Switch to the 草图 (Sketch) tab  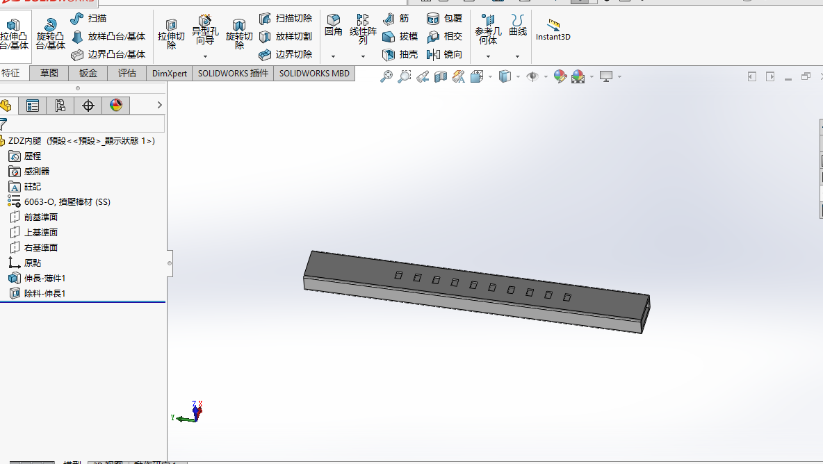49,74
